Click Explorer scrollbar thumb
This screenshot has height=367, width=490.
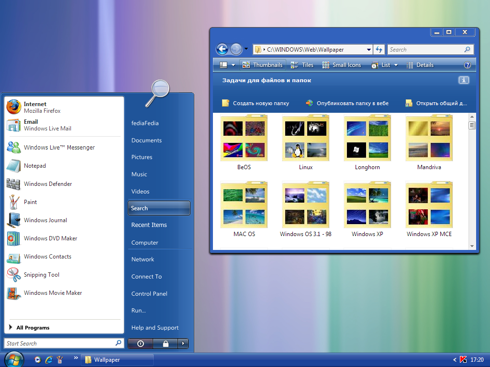[472, 126]
